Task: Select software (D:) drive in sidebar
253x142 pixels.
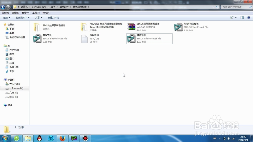Action: (x=15, y=88)
